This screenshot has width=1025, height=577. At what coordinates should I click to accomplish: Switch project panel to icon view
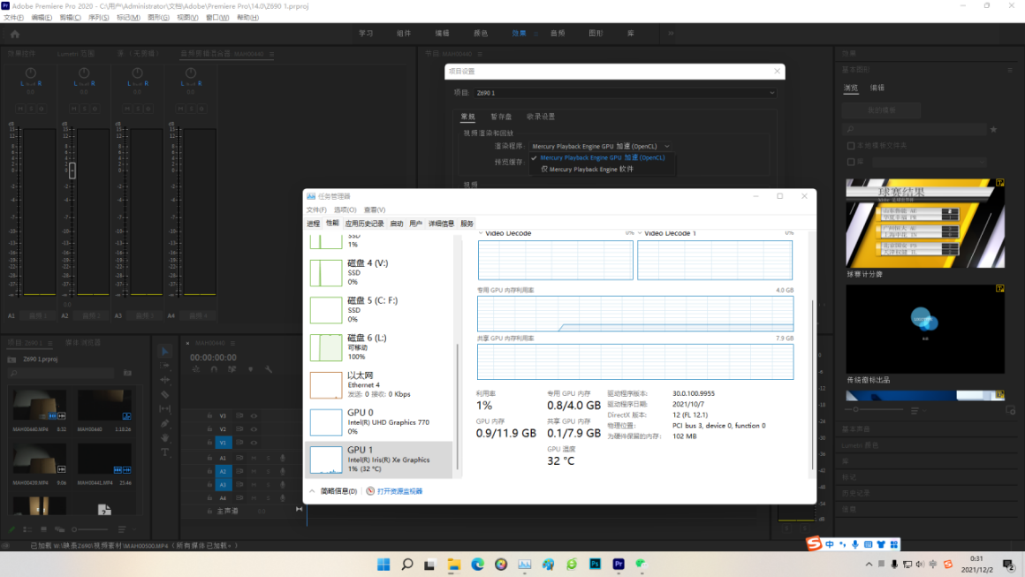pyautogui.click(x=44, y=529)
